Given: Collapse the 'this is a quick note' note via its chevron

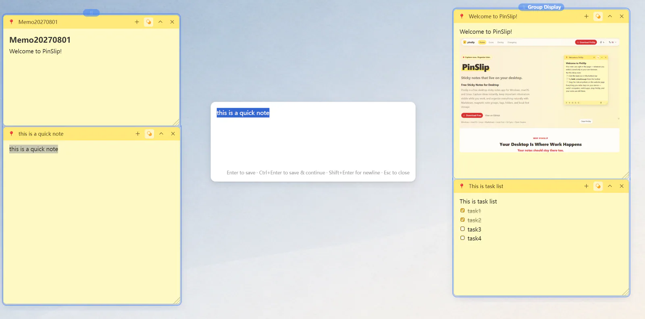Looking at the screenshot, I should (x=161, y=133).
